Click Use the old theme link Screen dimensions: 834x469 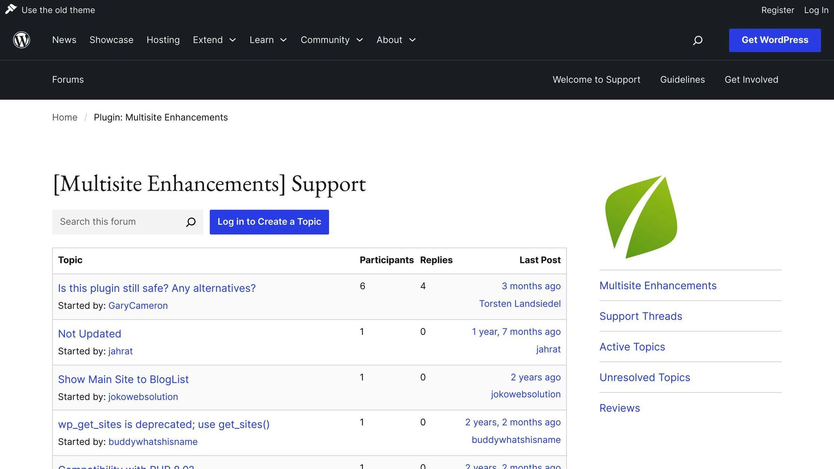click(58, 10)
